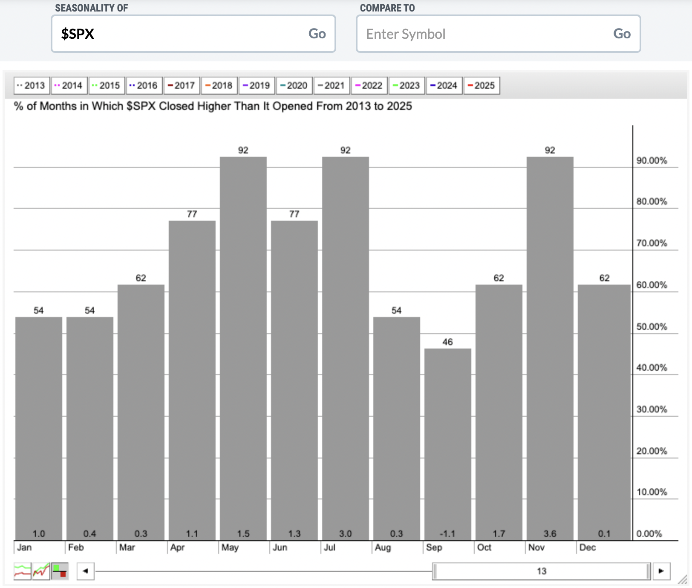Image resolution: width=692 pixels, height=588 pixels.
Task: Switch to the same-scale line chart icon
Action: pos(41,571)
